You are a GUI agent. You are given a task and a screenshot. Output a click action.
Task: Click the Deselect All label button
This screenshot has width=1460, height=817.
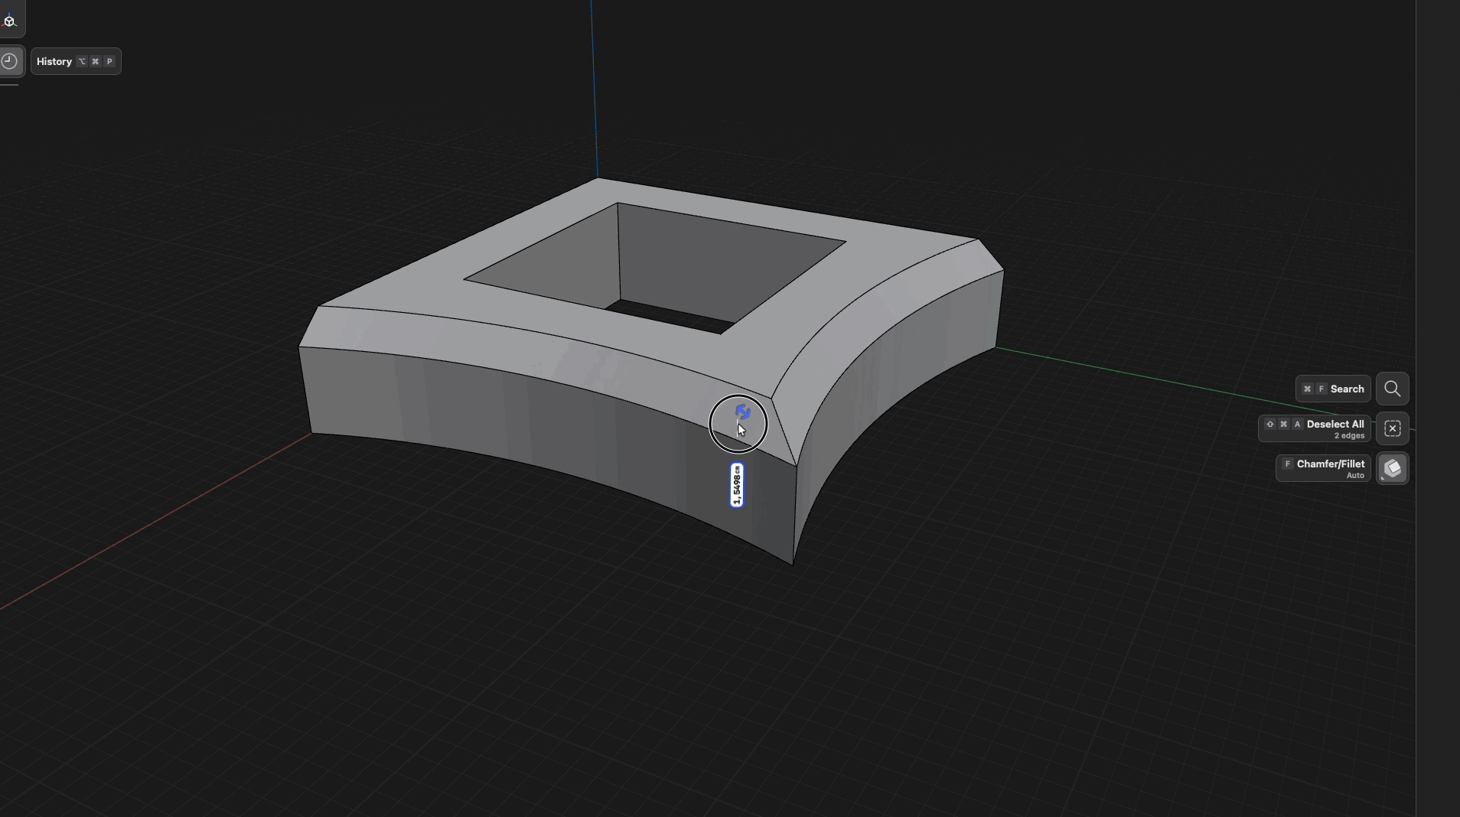[1315, 428]
